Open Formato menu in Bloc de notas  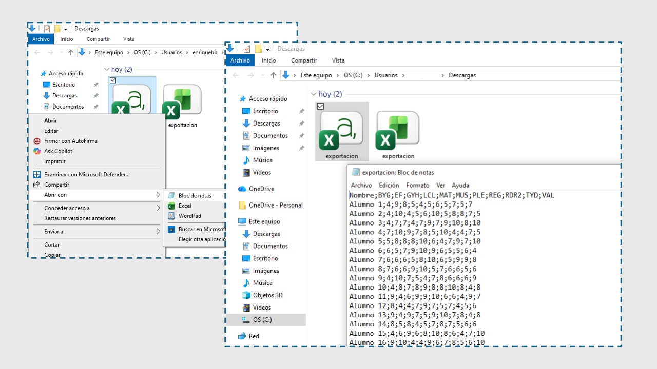point(418,185)
